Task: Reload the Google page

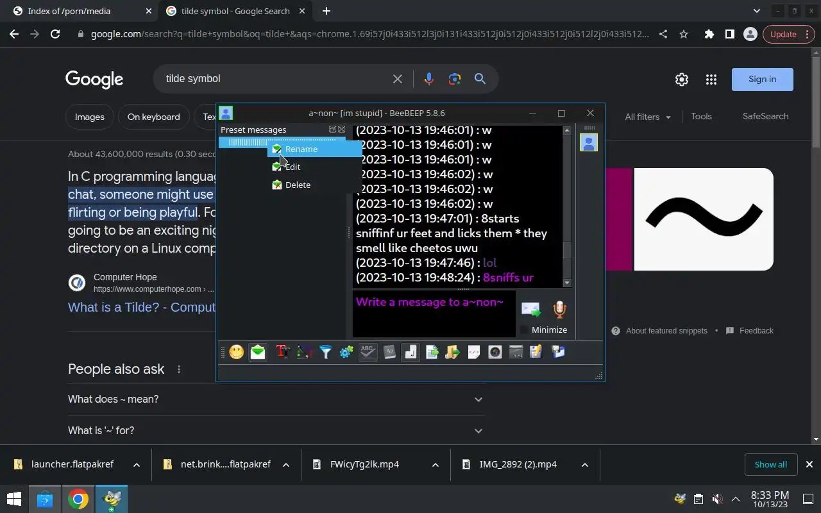Action: [x=55, y=34]
